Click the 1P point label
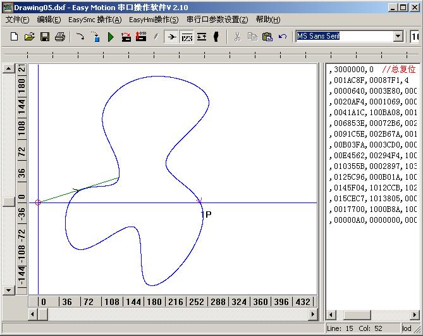This screenshot has width=423, height=336. pos(206,215)
